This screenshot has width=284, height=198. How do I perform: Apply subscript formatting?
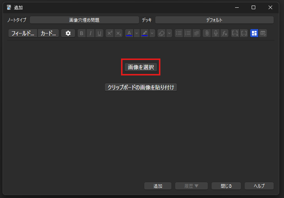click(118, 33)
